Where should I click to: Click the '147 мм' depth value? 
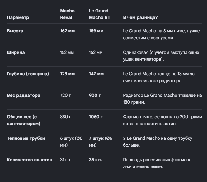point(96,74)
